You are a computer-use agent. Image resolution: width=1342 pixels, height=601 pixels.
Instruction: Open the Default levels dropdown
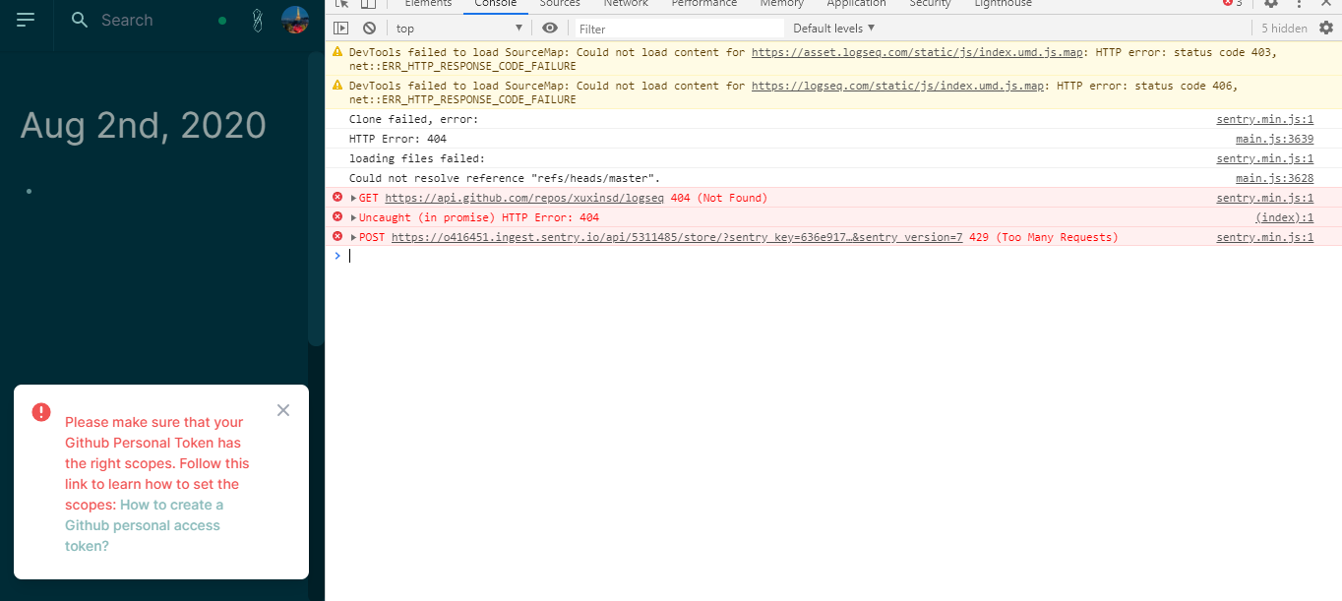pos(834,29)
